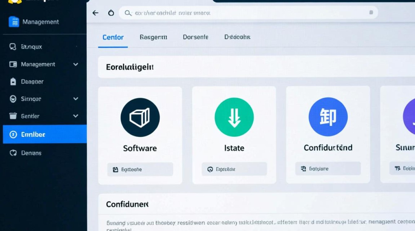Click the button under the Istate card
This screenshot has height=231, width=415.
(x=234, y=169)
